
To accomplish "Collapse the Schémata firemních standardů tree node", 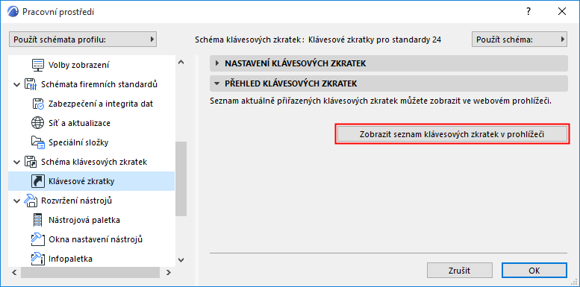I will tap(16, 84).
